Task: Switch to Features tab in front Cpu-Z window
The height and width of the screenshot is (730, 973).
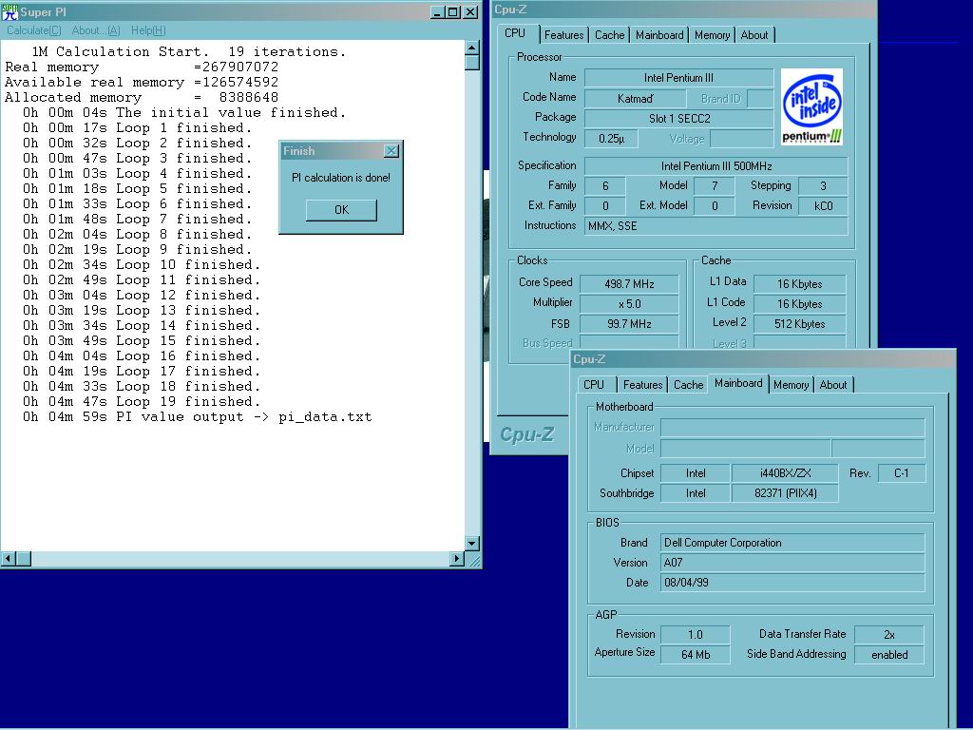Action: pos(643,385)
